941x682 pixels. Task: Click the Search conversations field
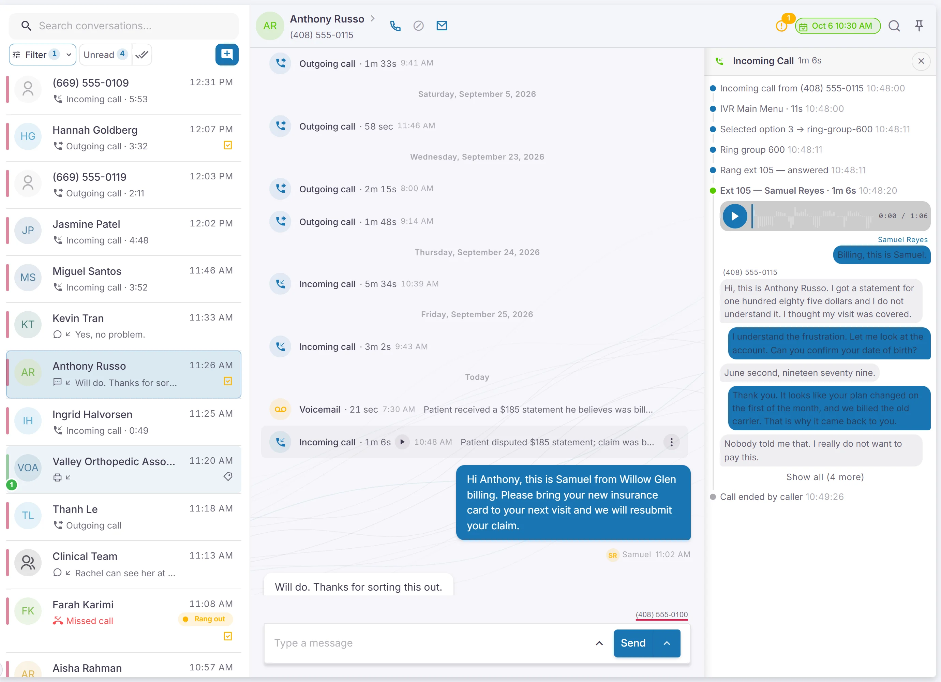pyautogui.click(x=124, y=26)
